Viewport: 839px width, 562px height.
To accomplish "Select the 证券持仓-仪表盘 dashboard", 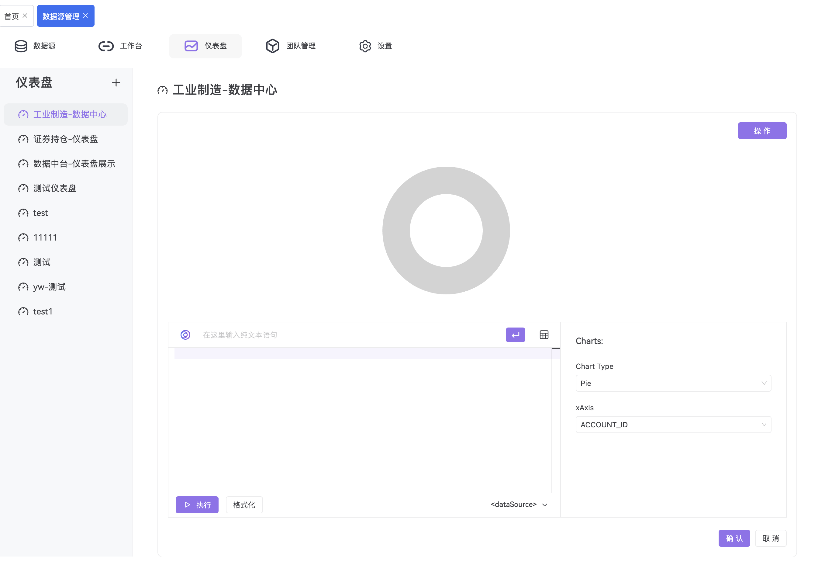I will [65, 139].
